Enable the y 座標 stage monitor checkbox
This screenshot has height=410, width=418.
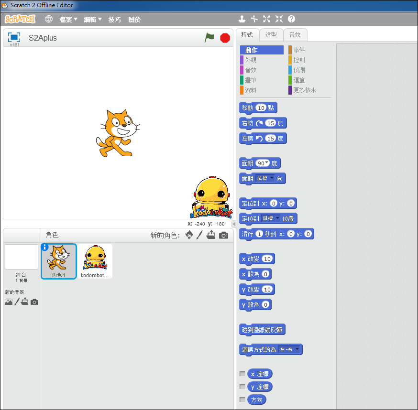(242, 387)
